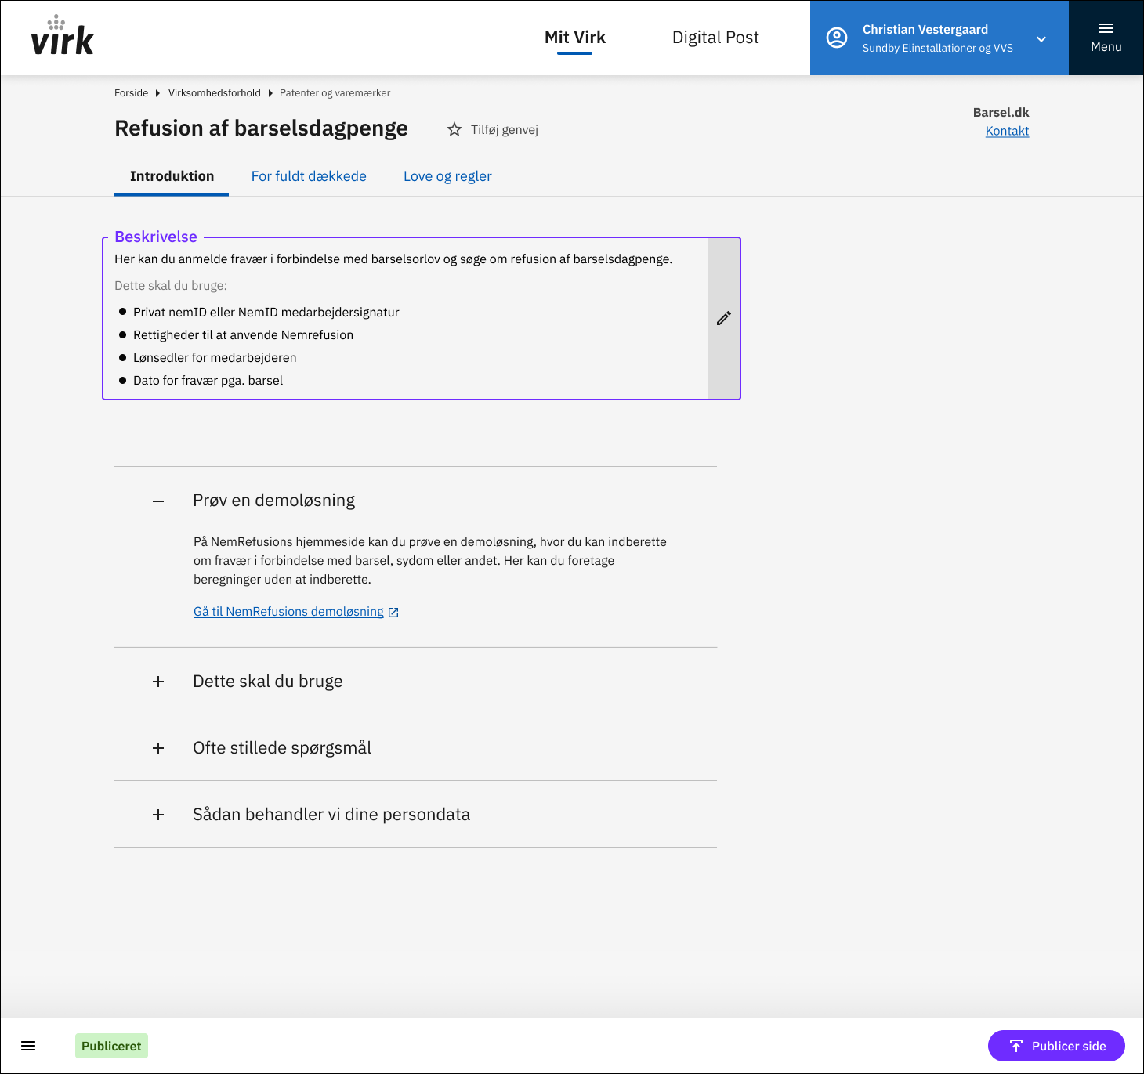Switch to For fuldt dækkede tab
Image resolution: width=1144 pixels, height=1074 pixels.
[x=309, y=176]
